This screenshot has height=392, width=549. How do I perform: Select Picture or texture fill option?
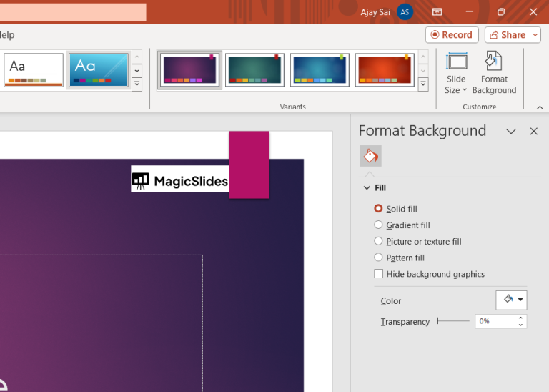[378, 241]
